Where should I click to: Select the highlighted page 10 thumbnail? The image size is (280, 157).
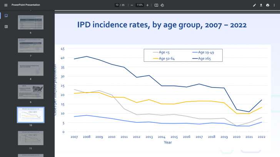click(30, 114)
